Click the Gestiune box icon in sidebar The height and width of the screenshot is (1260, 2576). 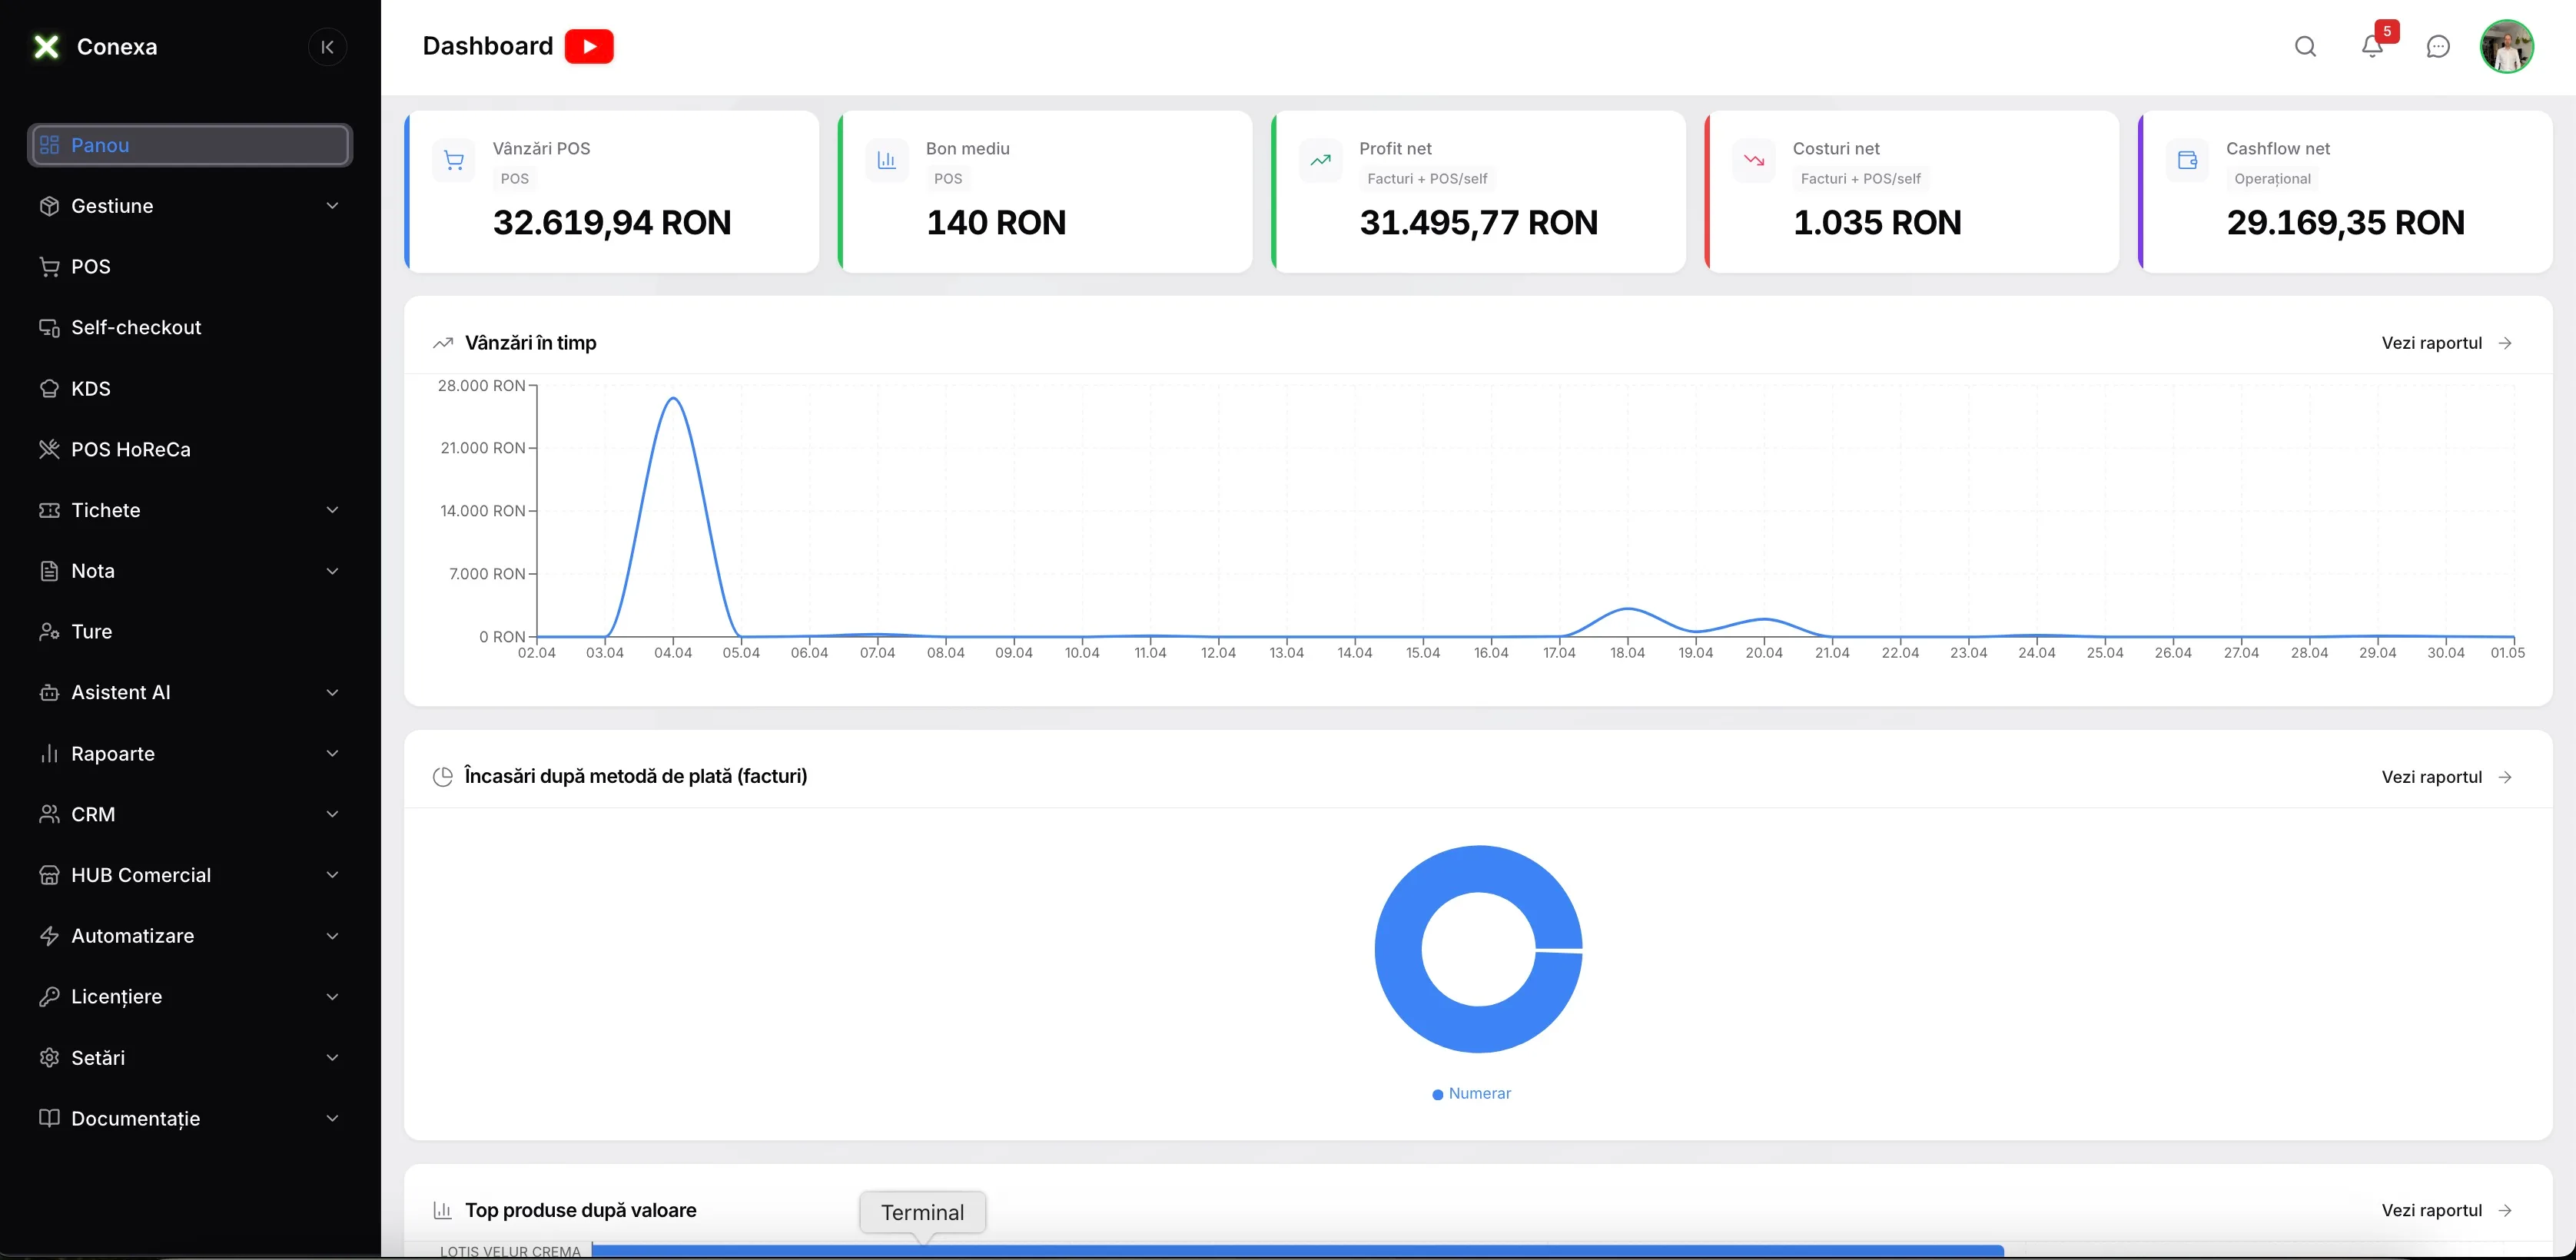tap(49, 206)
